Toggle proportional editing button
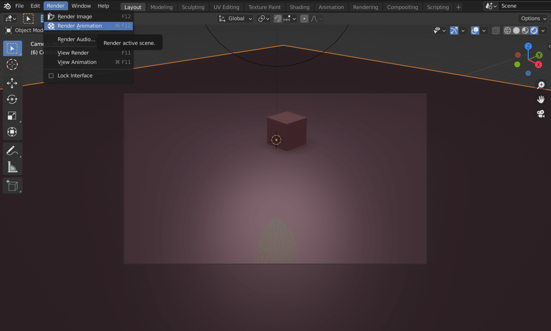This screenshot has width=551, height=331. (304, 18)
